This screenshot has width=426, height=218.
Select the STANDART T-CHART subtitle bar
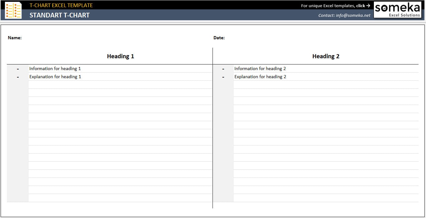[59, 15]
